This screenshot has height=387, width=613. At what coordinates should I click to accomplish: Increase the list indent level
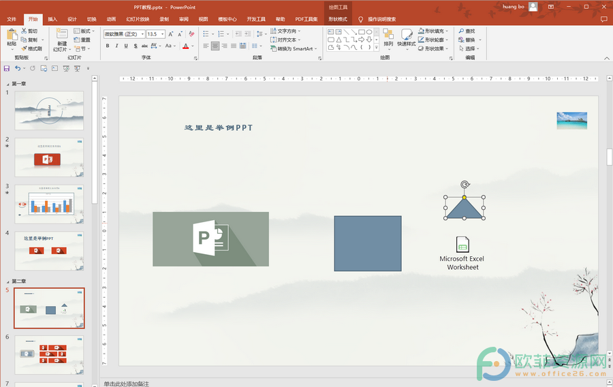pos(247,34)
